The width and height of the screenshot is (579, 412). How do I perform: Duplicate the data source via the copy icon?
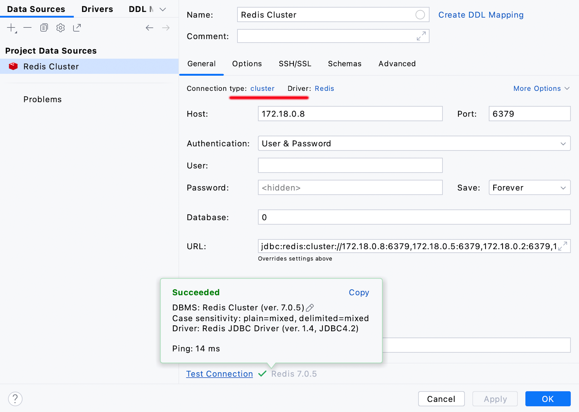[x=44, y=28]
